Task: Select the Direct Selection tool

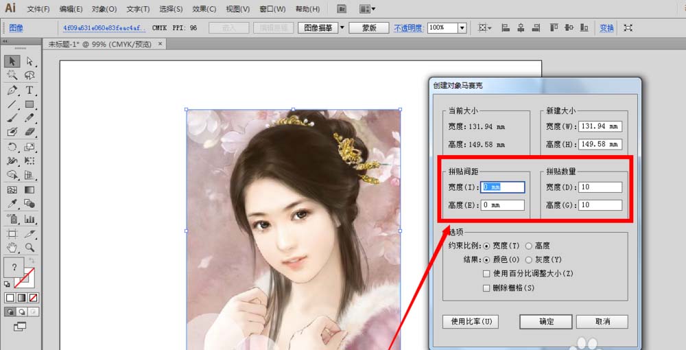Action: (x=29, y=61)
